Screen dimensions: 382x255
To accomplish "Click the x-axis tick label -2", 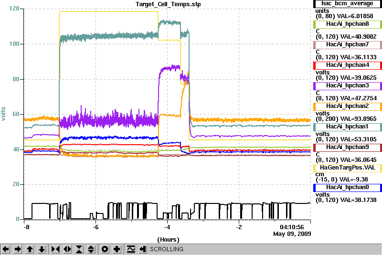I will pyautogui.click(x=239, y=227).
